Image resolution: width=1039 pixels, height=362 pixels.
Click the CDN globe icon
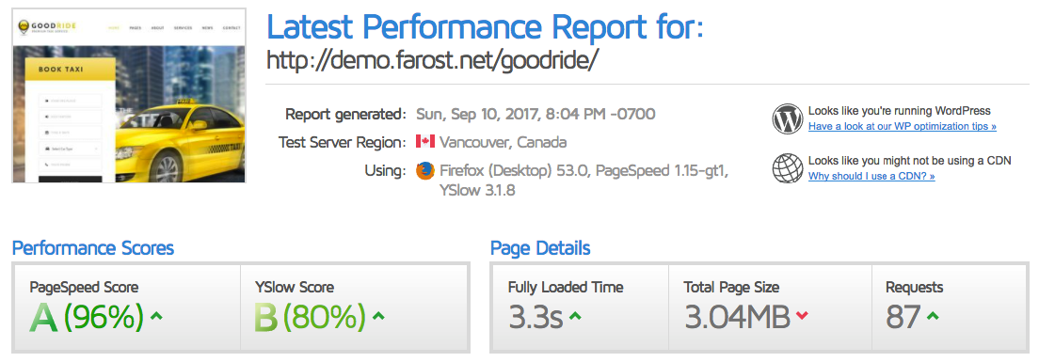point(787,168)
